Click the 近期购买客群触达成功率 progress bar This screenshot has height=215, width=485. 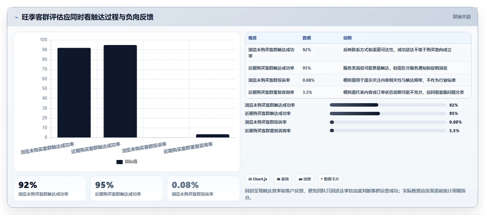(388, 114)
